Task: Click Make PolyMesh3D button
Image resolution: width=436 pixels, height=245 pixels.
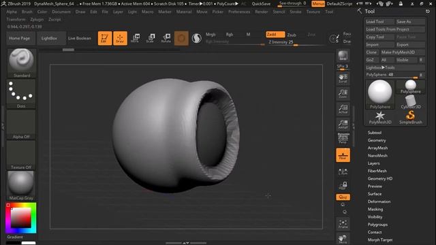Action: pyautogui.click(x=403, y=52)
